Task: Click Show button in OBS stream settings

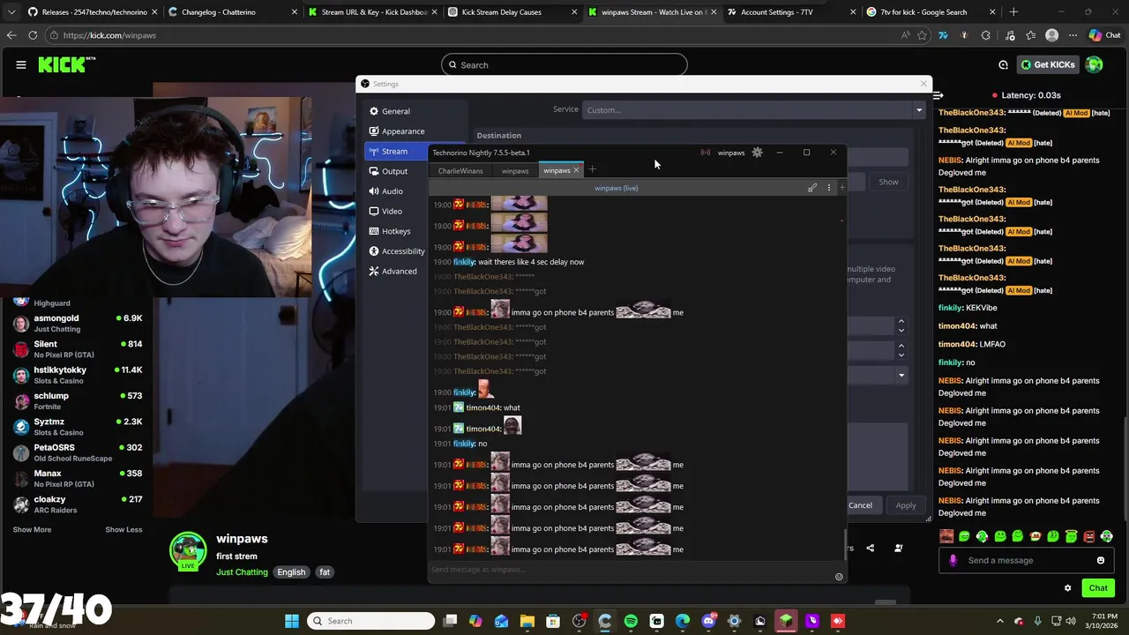Action: point(888,182)
